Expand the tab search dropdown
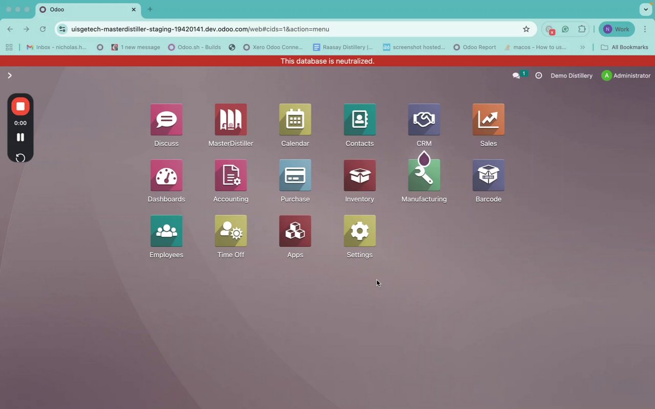This screenshot has width=655, height=409. 645,9
